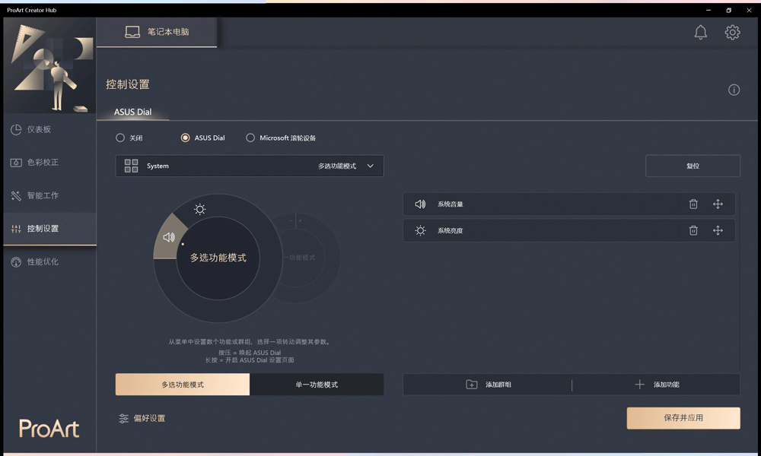Click the ProArt logo in sidebar

(49, 429)
